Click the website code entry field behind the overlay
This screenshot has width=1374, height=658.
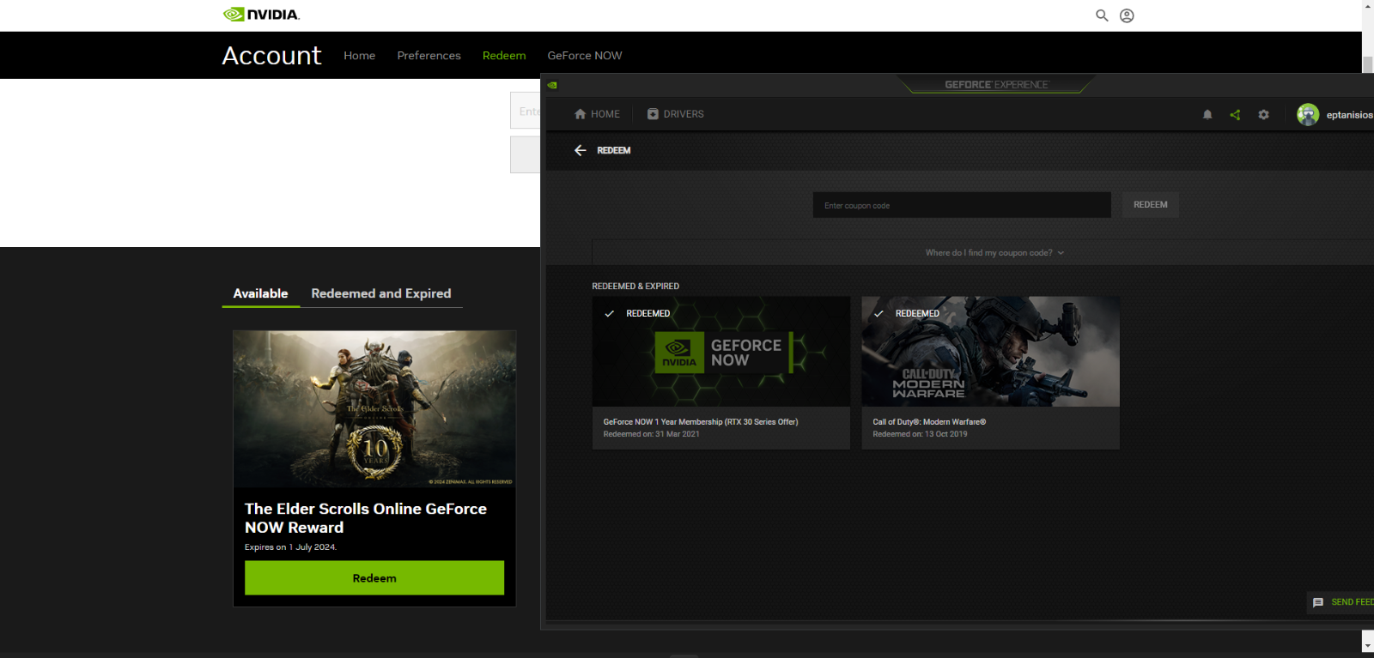coord(525,111)
